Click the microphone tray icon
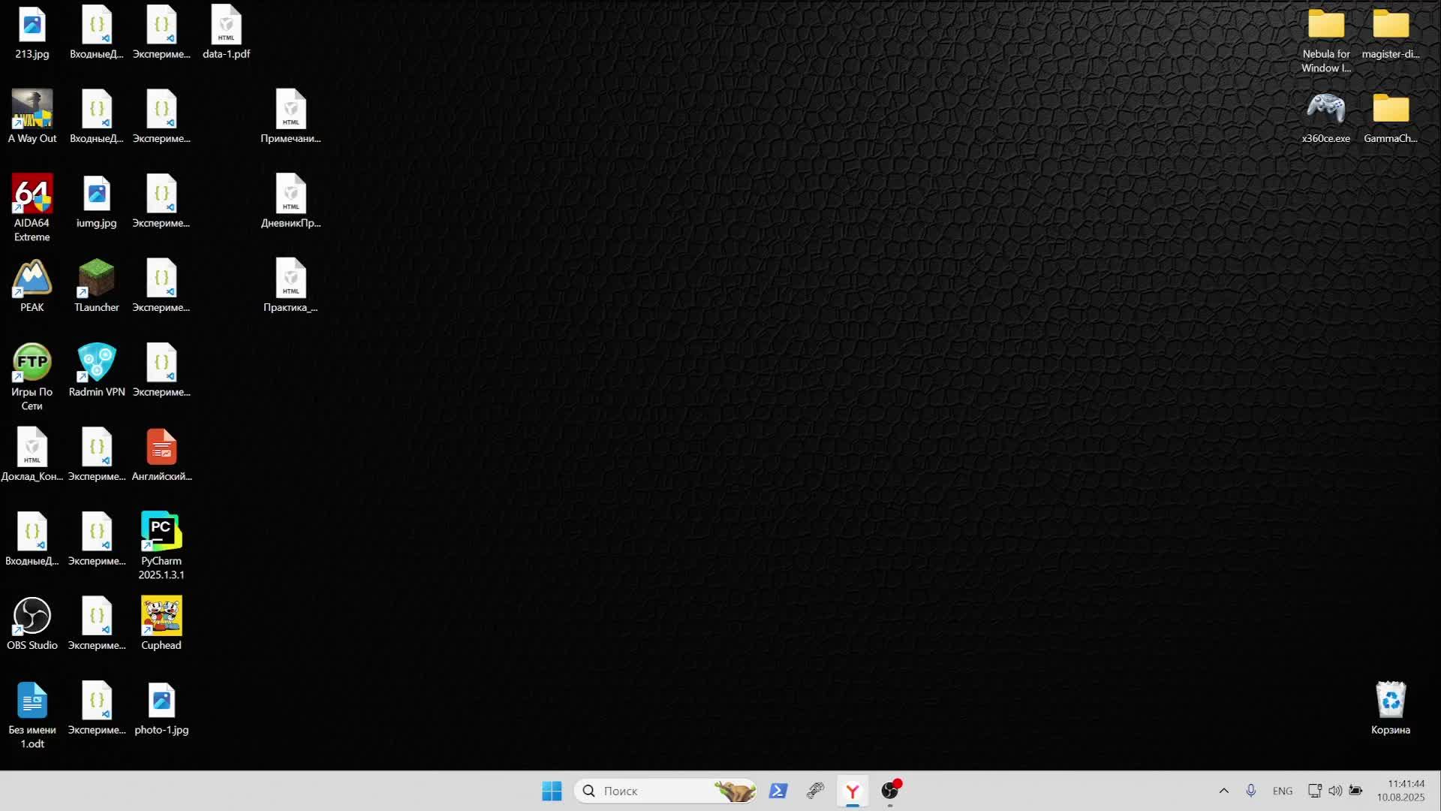 point(1250,791)
